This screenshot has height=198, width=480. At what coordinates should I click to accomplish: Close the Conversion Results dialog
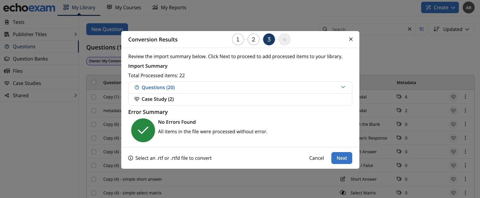click(x=351, y=39)
